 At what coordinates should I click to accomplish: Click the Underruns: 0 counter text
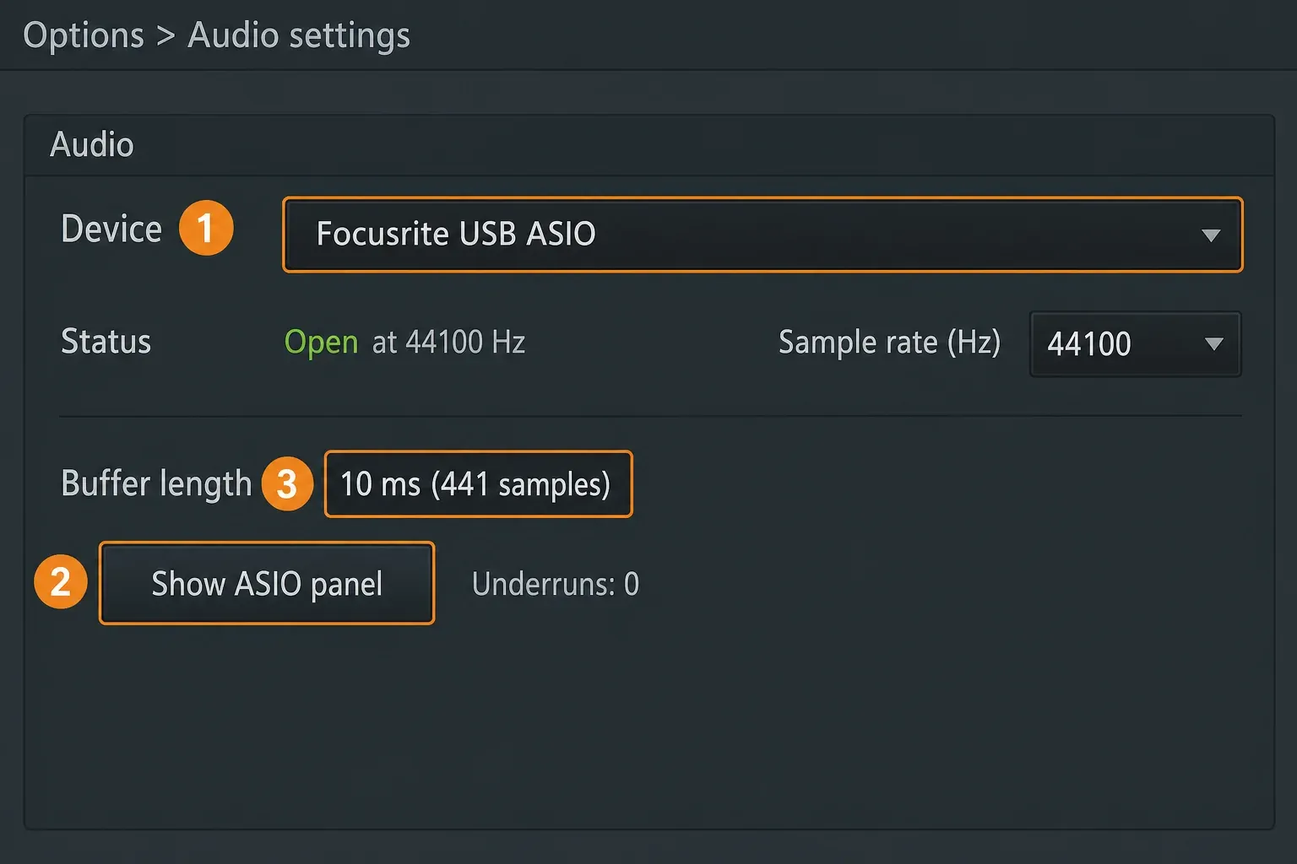tap(556, 584)
